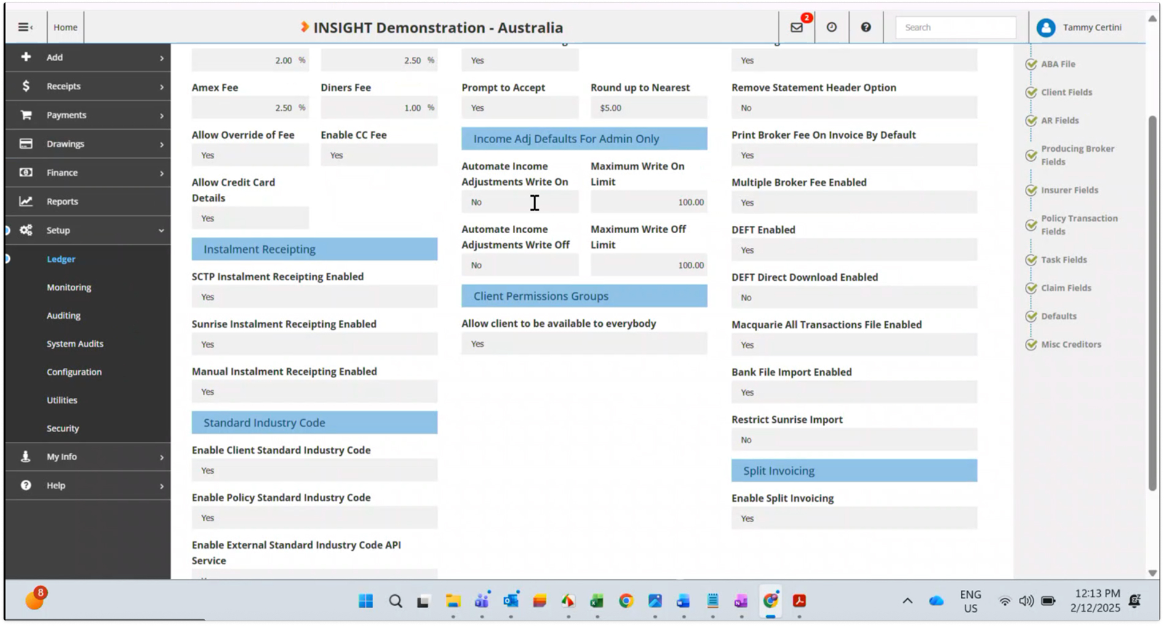Click Diners Fee percentage field
Screen dimensions: 1164x626
379,108
